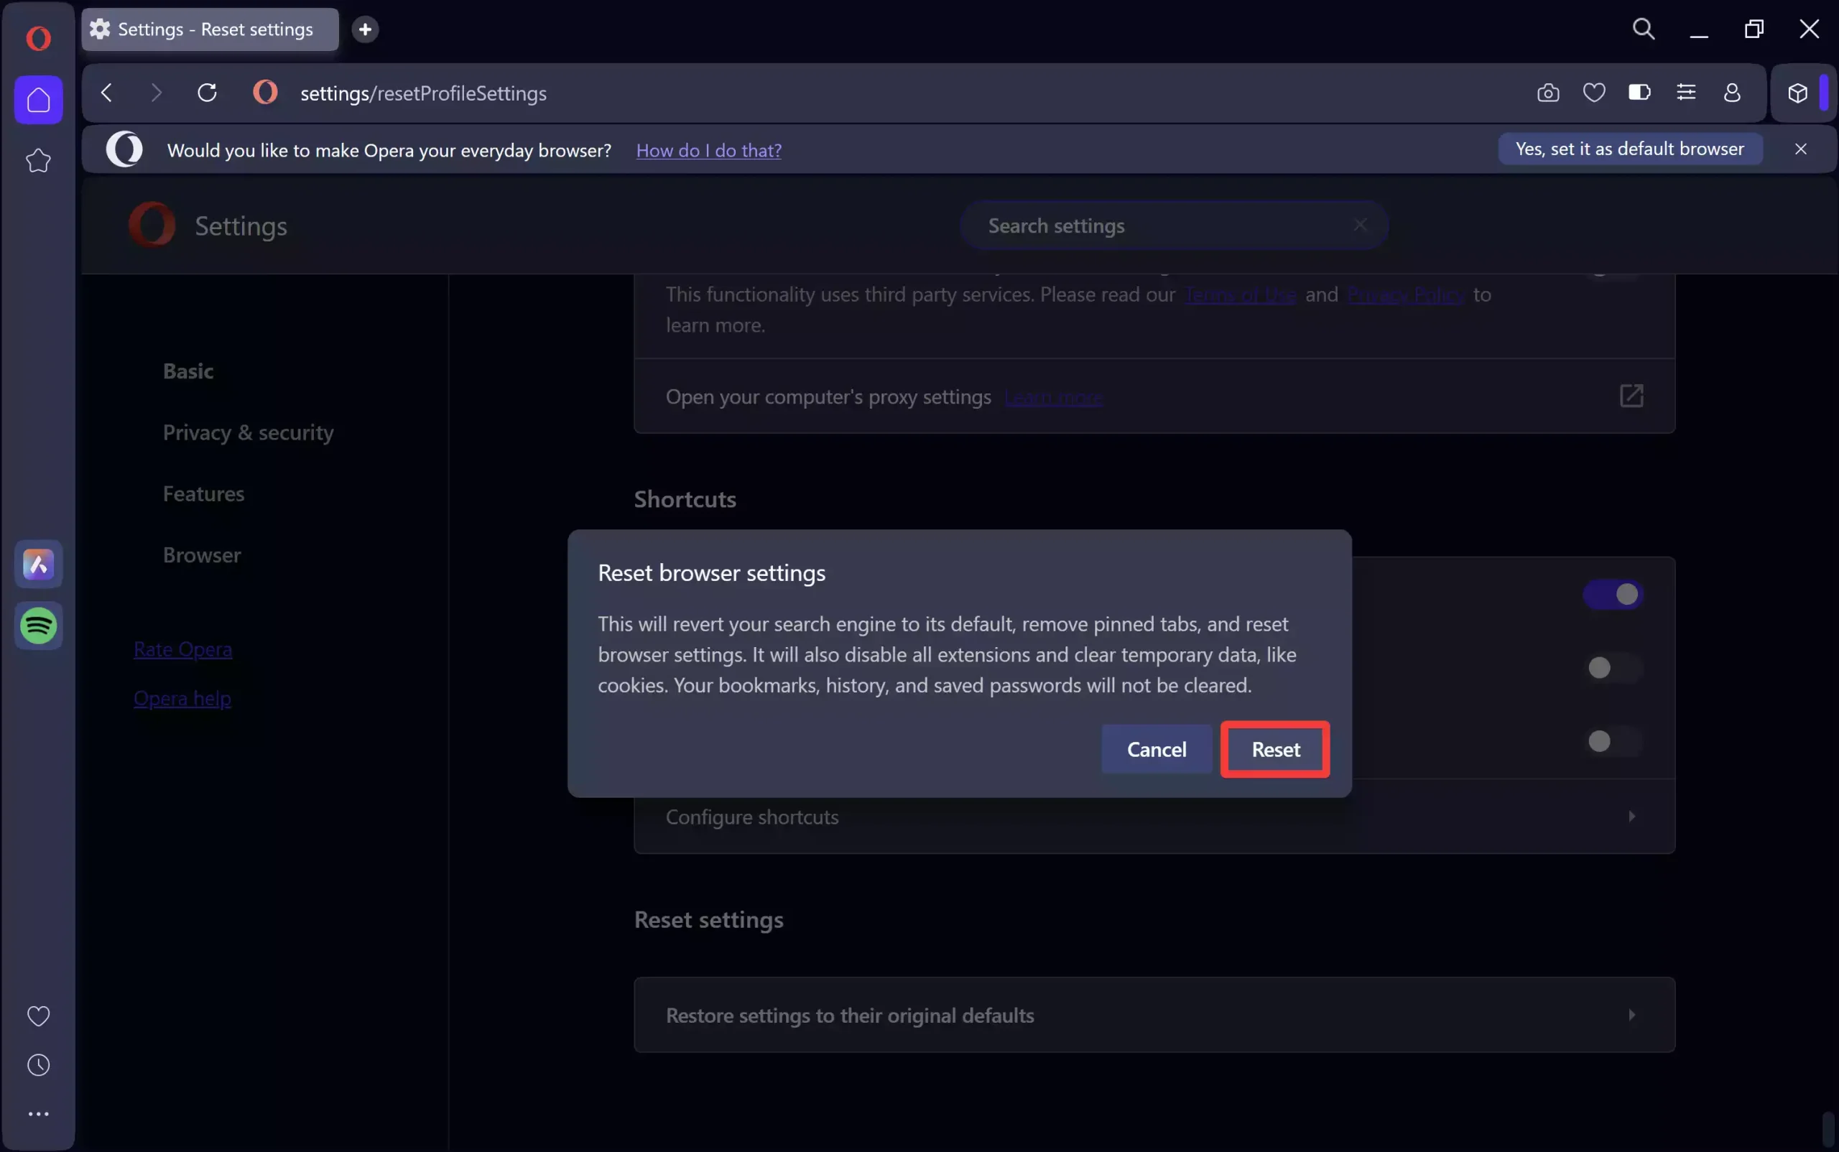Open the Spotify player in the sidebar
1839x1152 pixels.
[x=38, y=626]
